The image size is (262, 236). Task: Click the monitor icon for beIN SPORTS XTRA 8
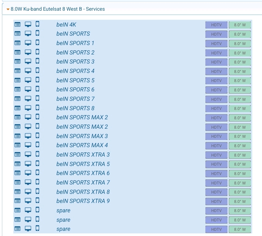point(28,192)
